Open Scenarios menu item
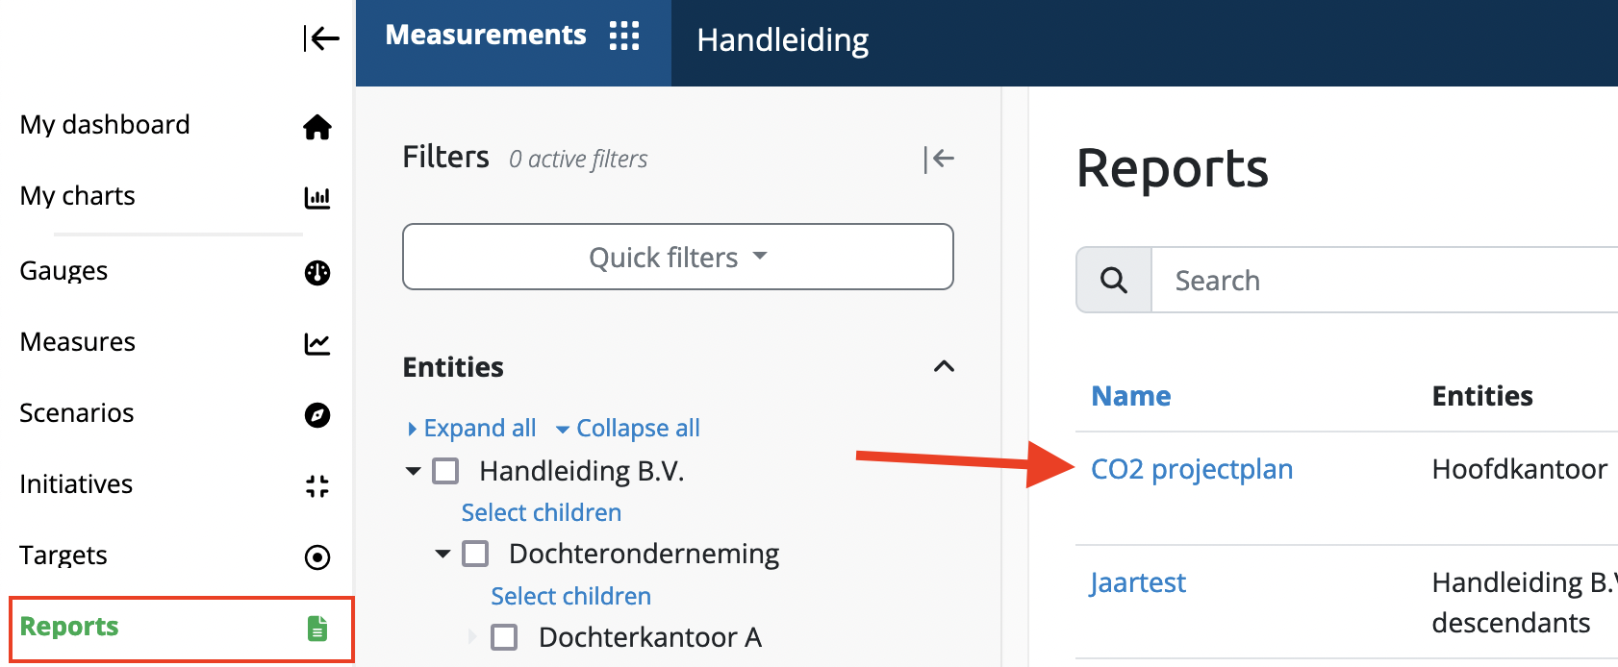This screenshot has height=667, width=1618. point(77,413)
